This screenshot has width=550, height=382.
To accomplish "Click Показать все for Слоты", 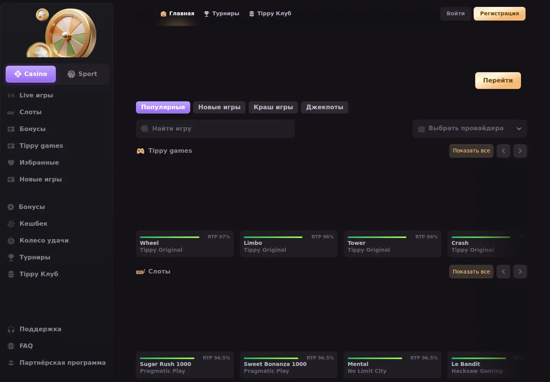I will 471,272.
